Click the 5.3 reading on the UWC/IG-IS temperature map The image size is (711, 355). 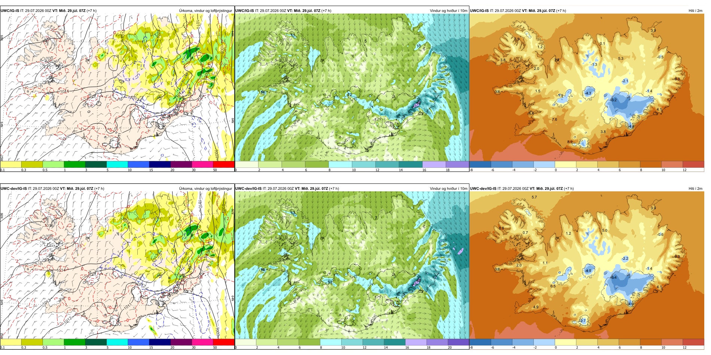click(x=621, y=58)
